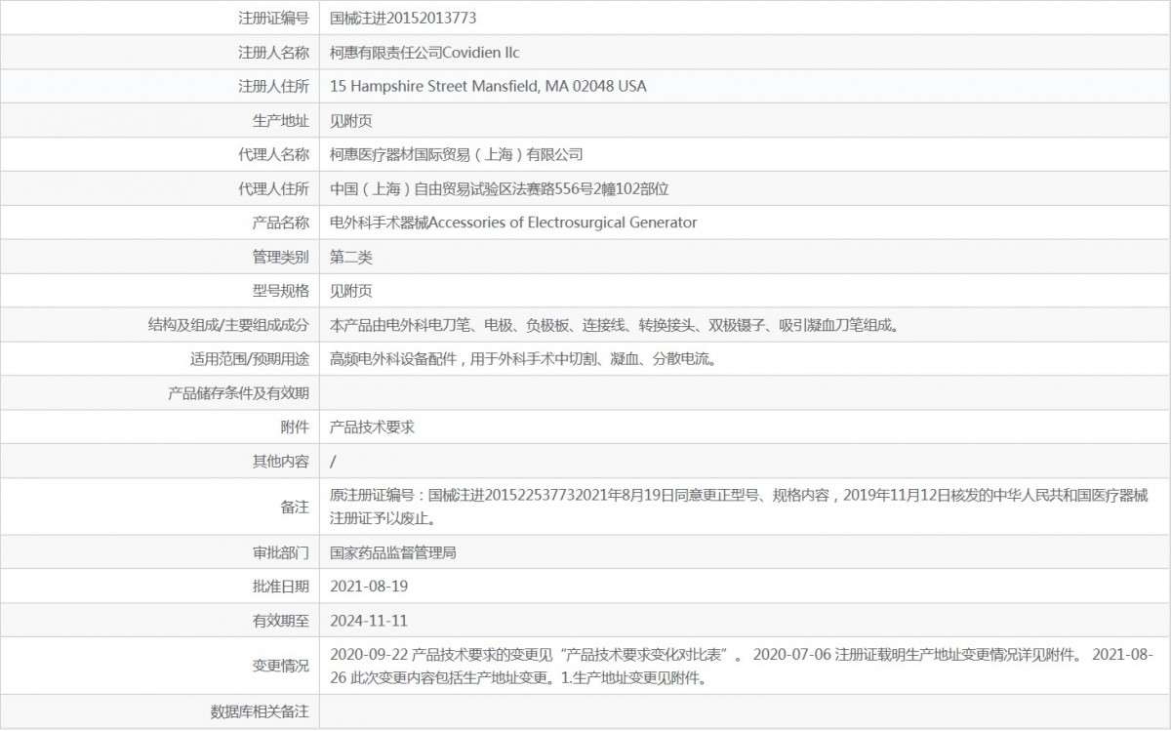Screen dimensions: 1171x731
Task: Click the 第二类 category value
Action: coord(351,257)
